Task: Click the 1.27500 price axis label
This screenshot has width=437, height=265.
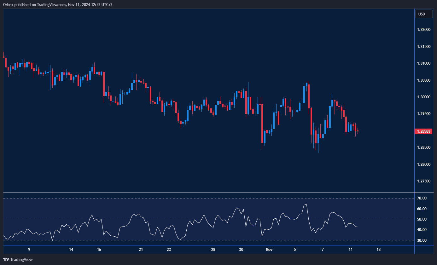Action: pyautogui.click(x=423, y=181)
